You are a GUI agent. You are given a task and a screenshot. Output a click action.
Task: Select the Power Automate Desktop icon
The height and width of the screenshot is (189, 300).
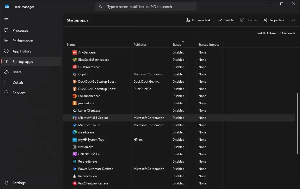point(74,169)
